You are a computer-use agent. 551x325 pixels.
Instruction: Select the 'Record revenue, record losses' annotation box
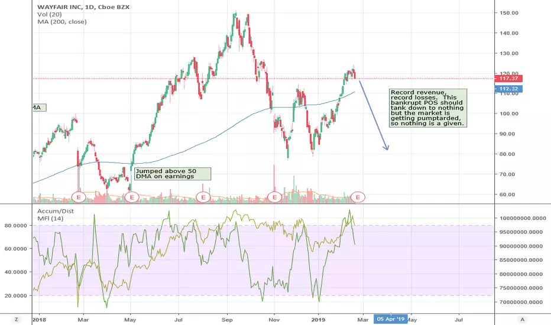pos(428,108)
